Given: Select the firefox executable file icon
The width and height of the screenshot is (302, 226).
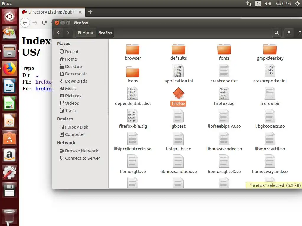Looking at the screenshot, I should [178, 93].
